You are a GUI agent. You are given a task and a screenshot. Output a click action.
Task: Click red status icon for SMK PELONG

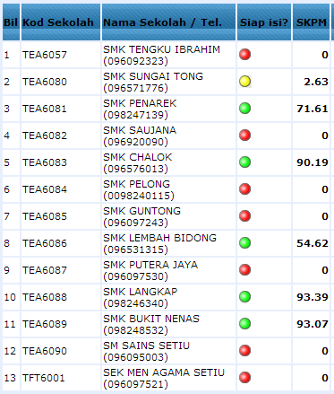coord(244,189)
